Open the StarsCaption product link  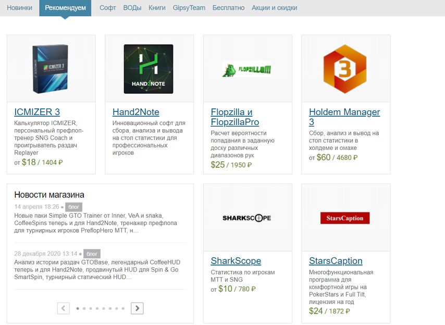point(336,260)
